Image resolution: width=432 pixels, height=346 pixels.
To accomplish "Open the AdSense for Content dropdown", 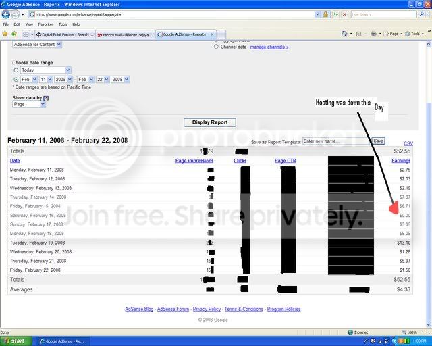I will (37, 45).
